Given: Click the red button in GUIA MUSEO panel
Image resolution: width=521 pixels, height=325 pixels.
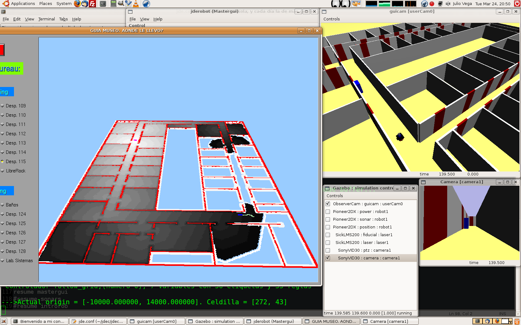Looking at the screenshot, I should click(2, 50).
